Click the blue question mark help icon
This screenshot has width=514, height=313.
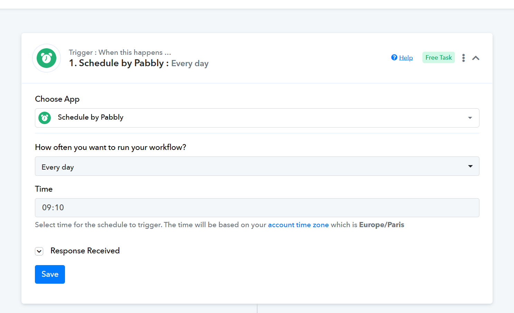[x=394, y=58]
